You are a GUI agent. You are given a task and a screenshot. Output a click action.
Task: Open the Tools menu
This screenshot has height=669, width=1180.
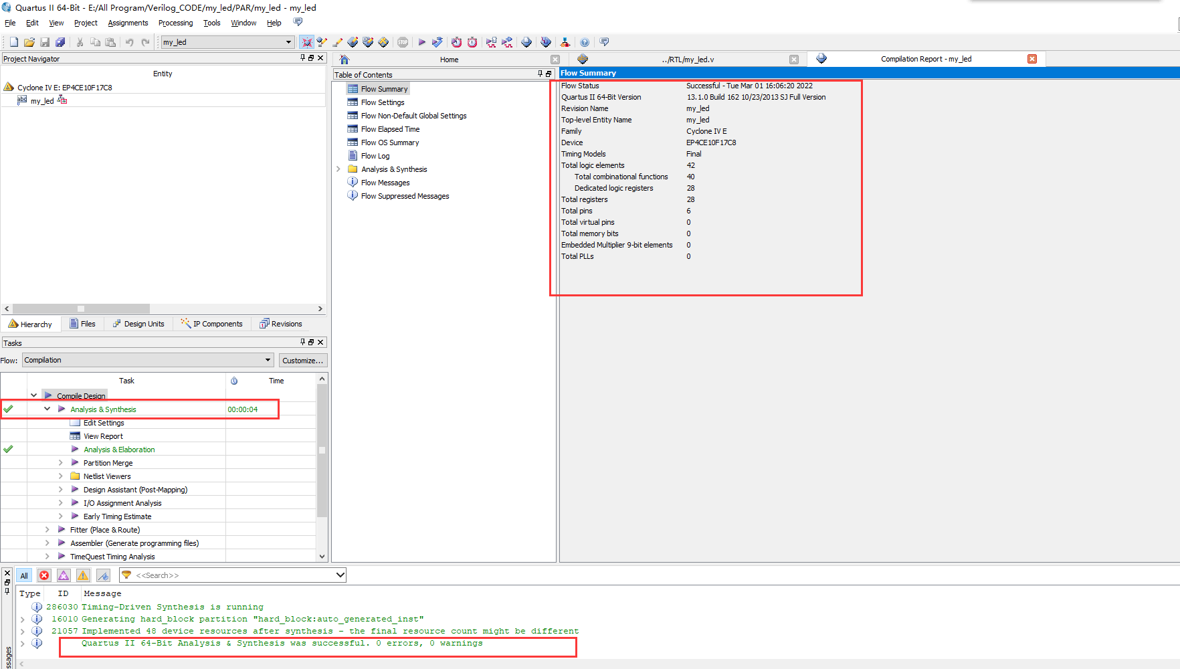[212, 23]
